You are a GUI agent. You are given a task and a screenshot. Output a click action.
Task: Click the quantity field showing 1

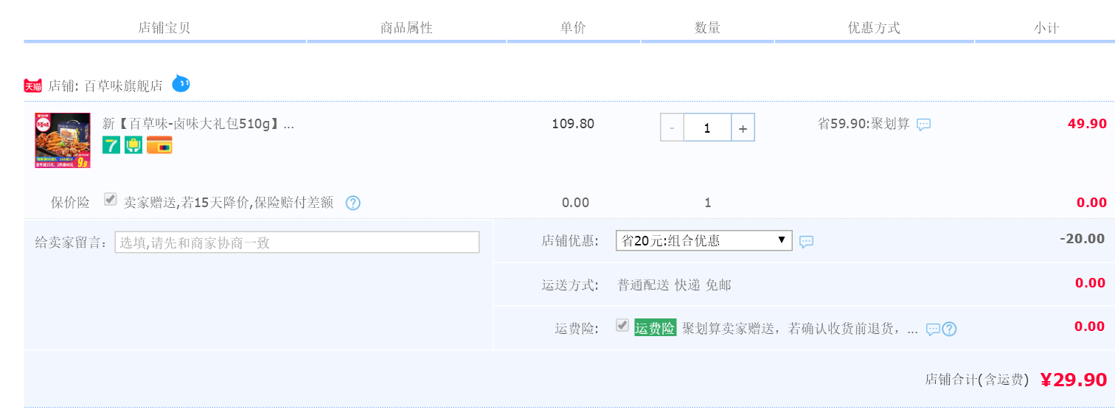pos(707,128)
